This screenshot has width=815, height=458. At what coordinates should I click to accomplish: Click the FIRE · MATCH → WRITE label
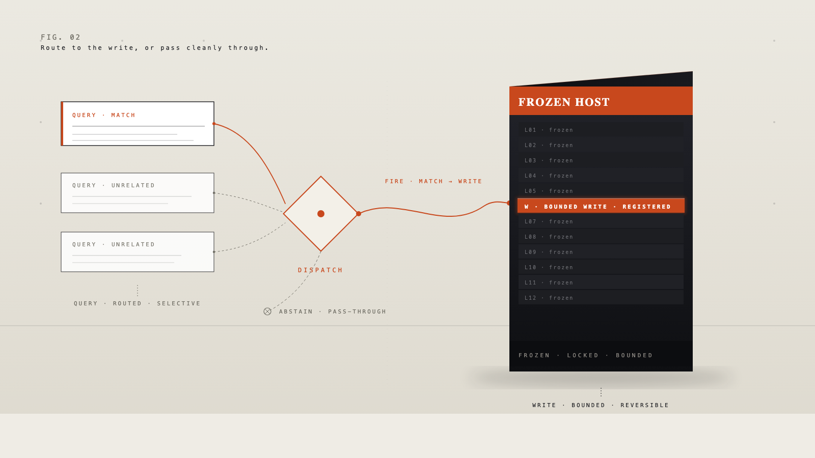coord(433,181)
